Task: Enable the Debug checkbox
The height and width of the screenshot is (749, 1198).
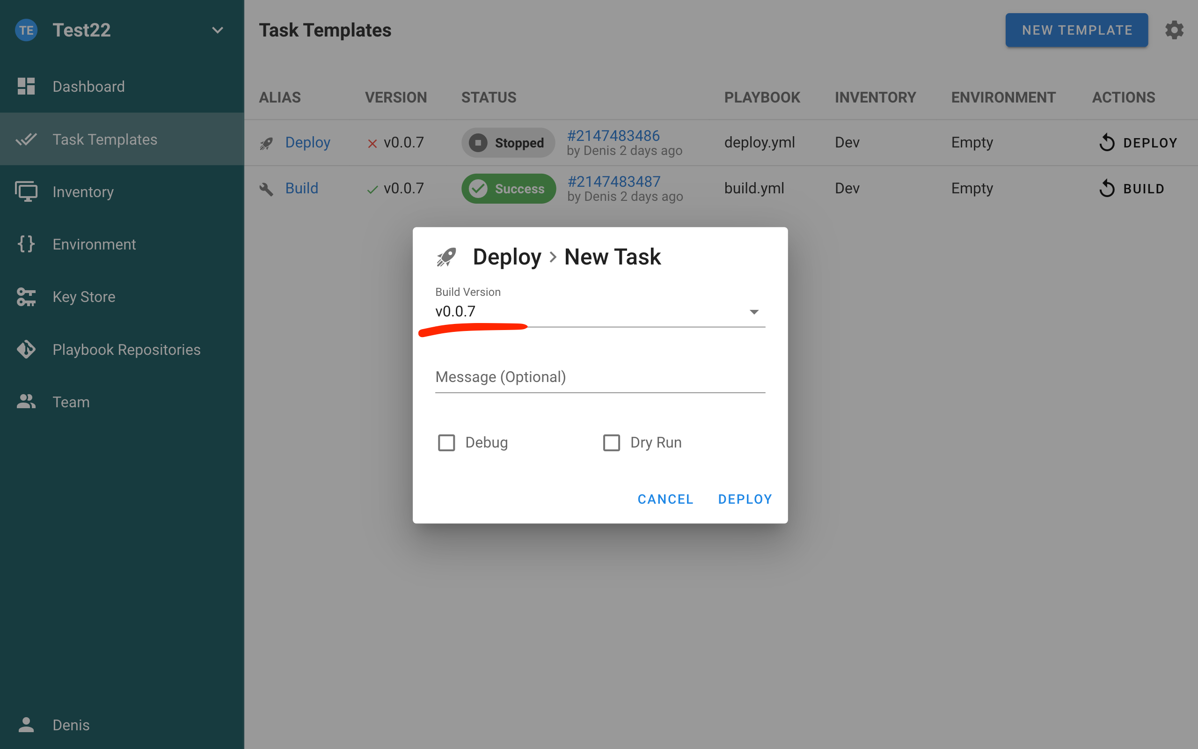Action: pos(446,442)
